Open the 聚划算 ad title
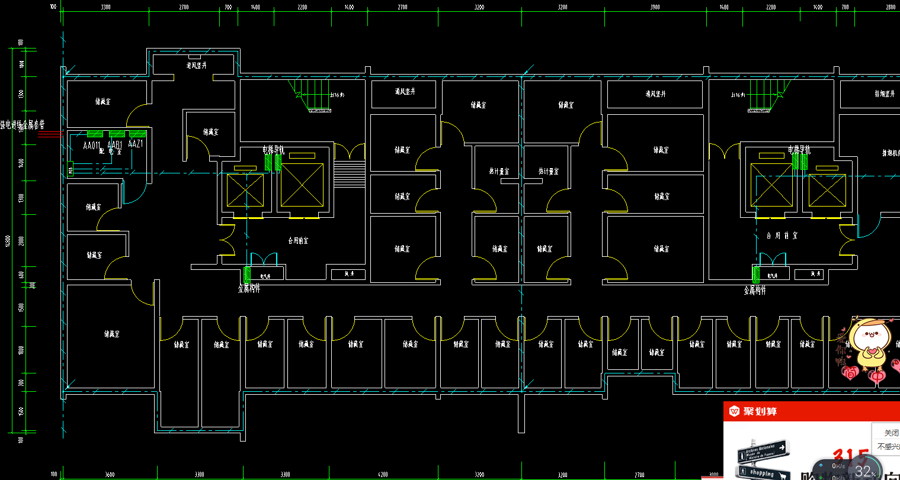Screen dimensions: 900x480 pyautogui.click(x=760, y=411)
